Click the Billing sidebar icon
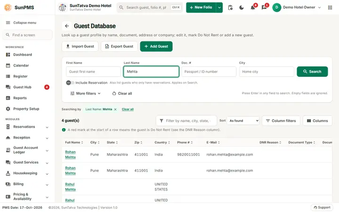 [x=8, y=184]
